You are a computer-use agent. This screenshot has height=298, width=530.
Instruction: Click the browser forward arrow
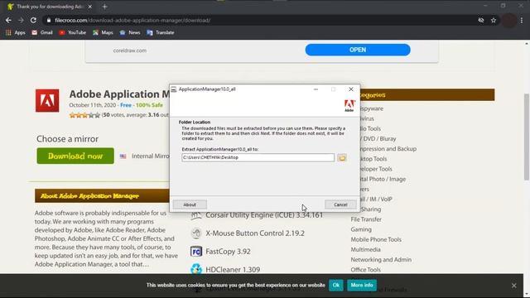(21, 20)
